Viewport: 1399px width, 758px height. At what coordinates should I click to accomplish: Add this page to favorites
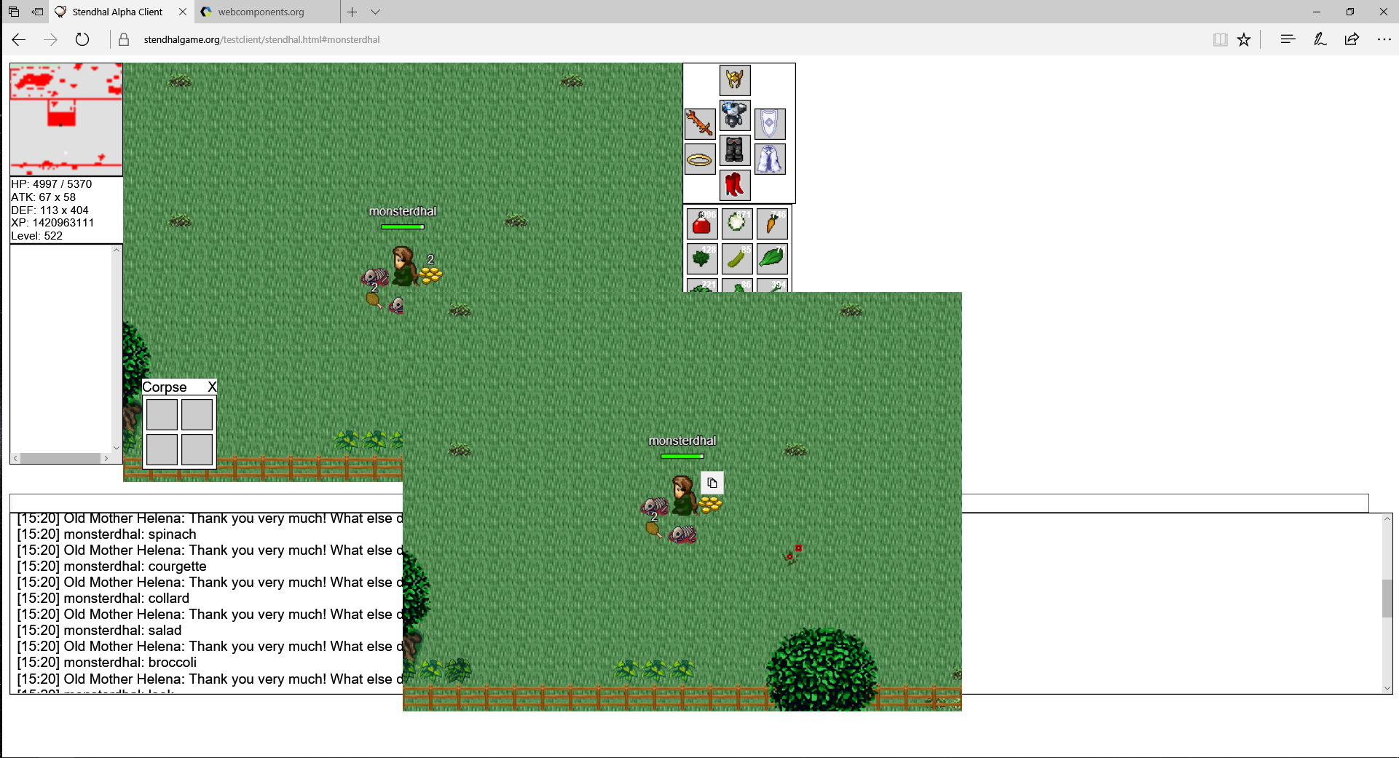(1244, 39)
